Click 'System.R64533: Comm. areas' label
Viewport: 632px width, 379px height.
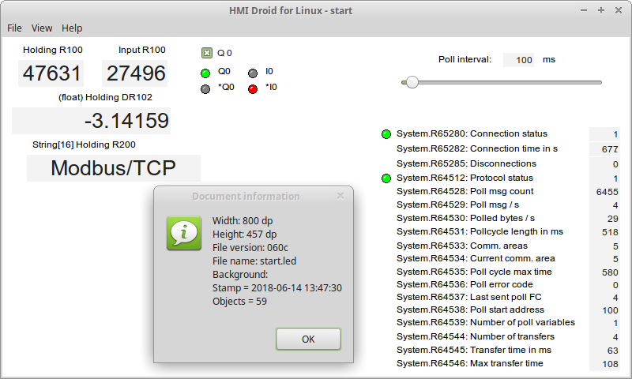pyautogui.click(x=462, y=246)
